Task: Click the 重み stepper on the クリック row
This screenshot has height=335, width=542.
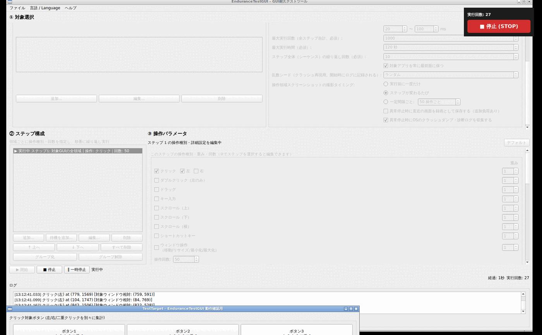Action: tap(510, 171)
